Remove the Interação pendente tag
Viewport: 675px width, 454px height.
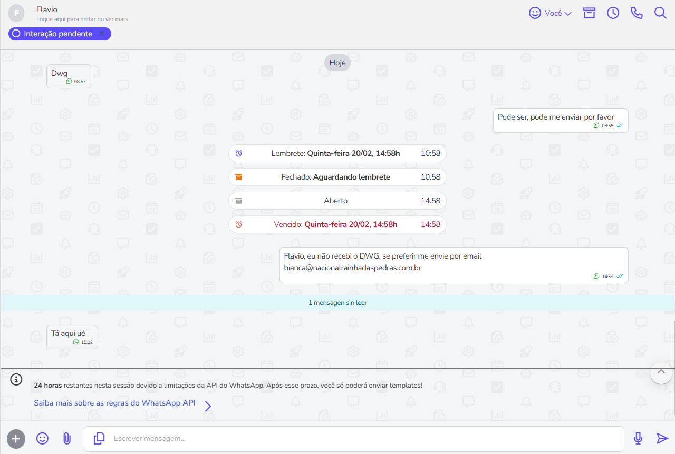click(x=102, y=34)
